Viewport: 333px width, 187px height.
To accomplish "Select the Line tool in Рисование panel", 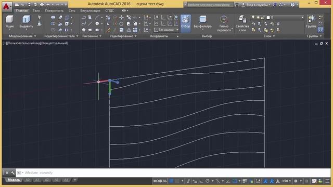I will coord(90,23).
